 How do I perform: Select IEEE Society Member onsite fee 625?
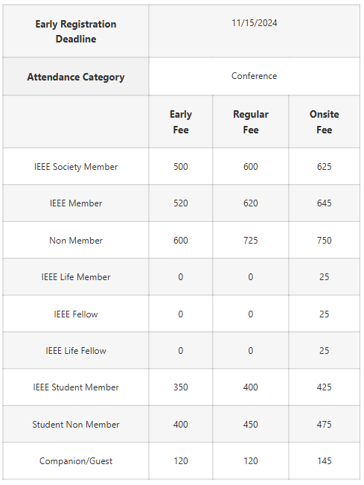pyautogui.click(x=324, y=167)
